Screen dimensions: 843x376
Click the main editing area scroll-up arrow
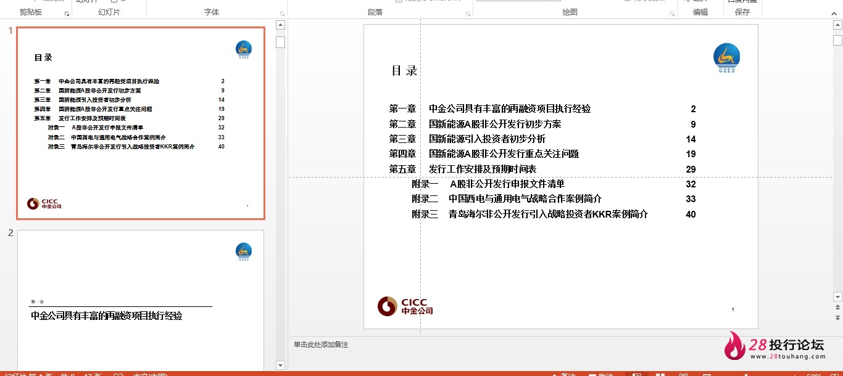click(837, 25)
